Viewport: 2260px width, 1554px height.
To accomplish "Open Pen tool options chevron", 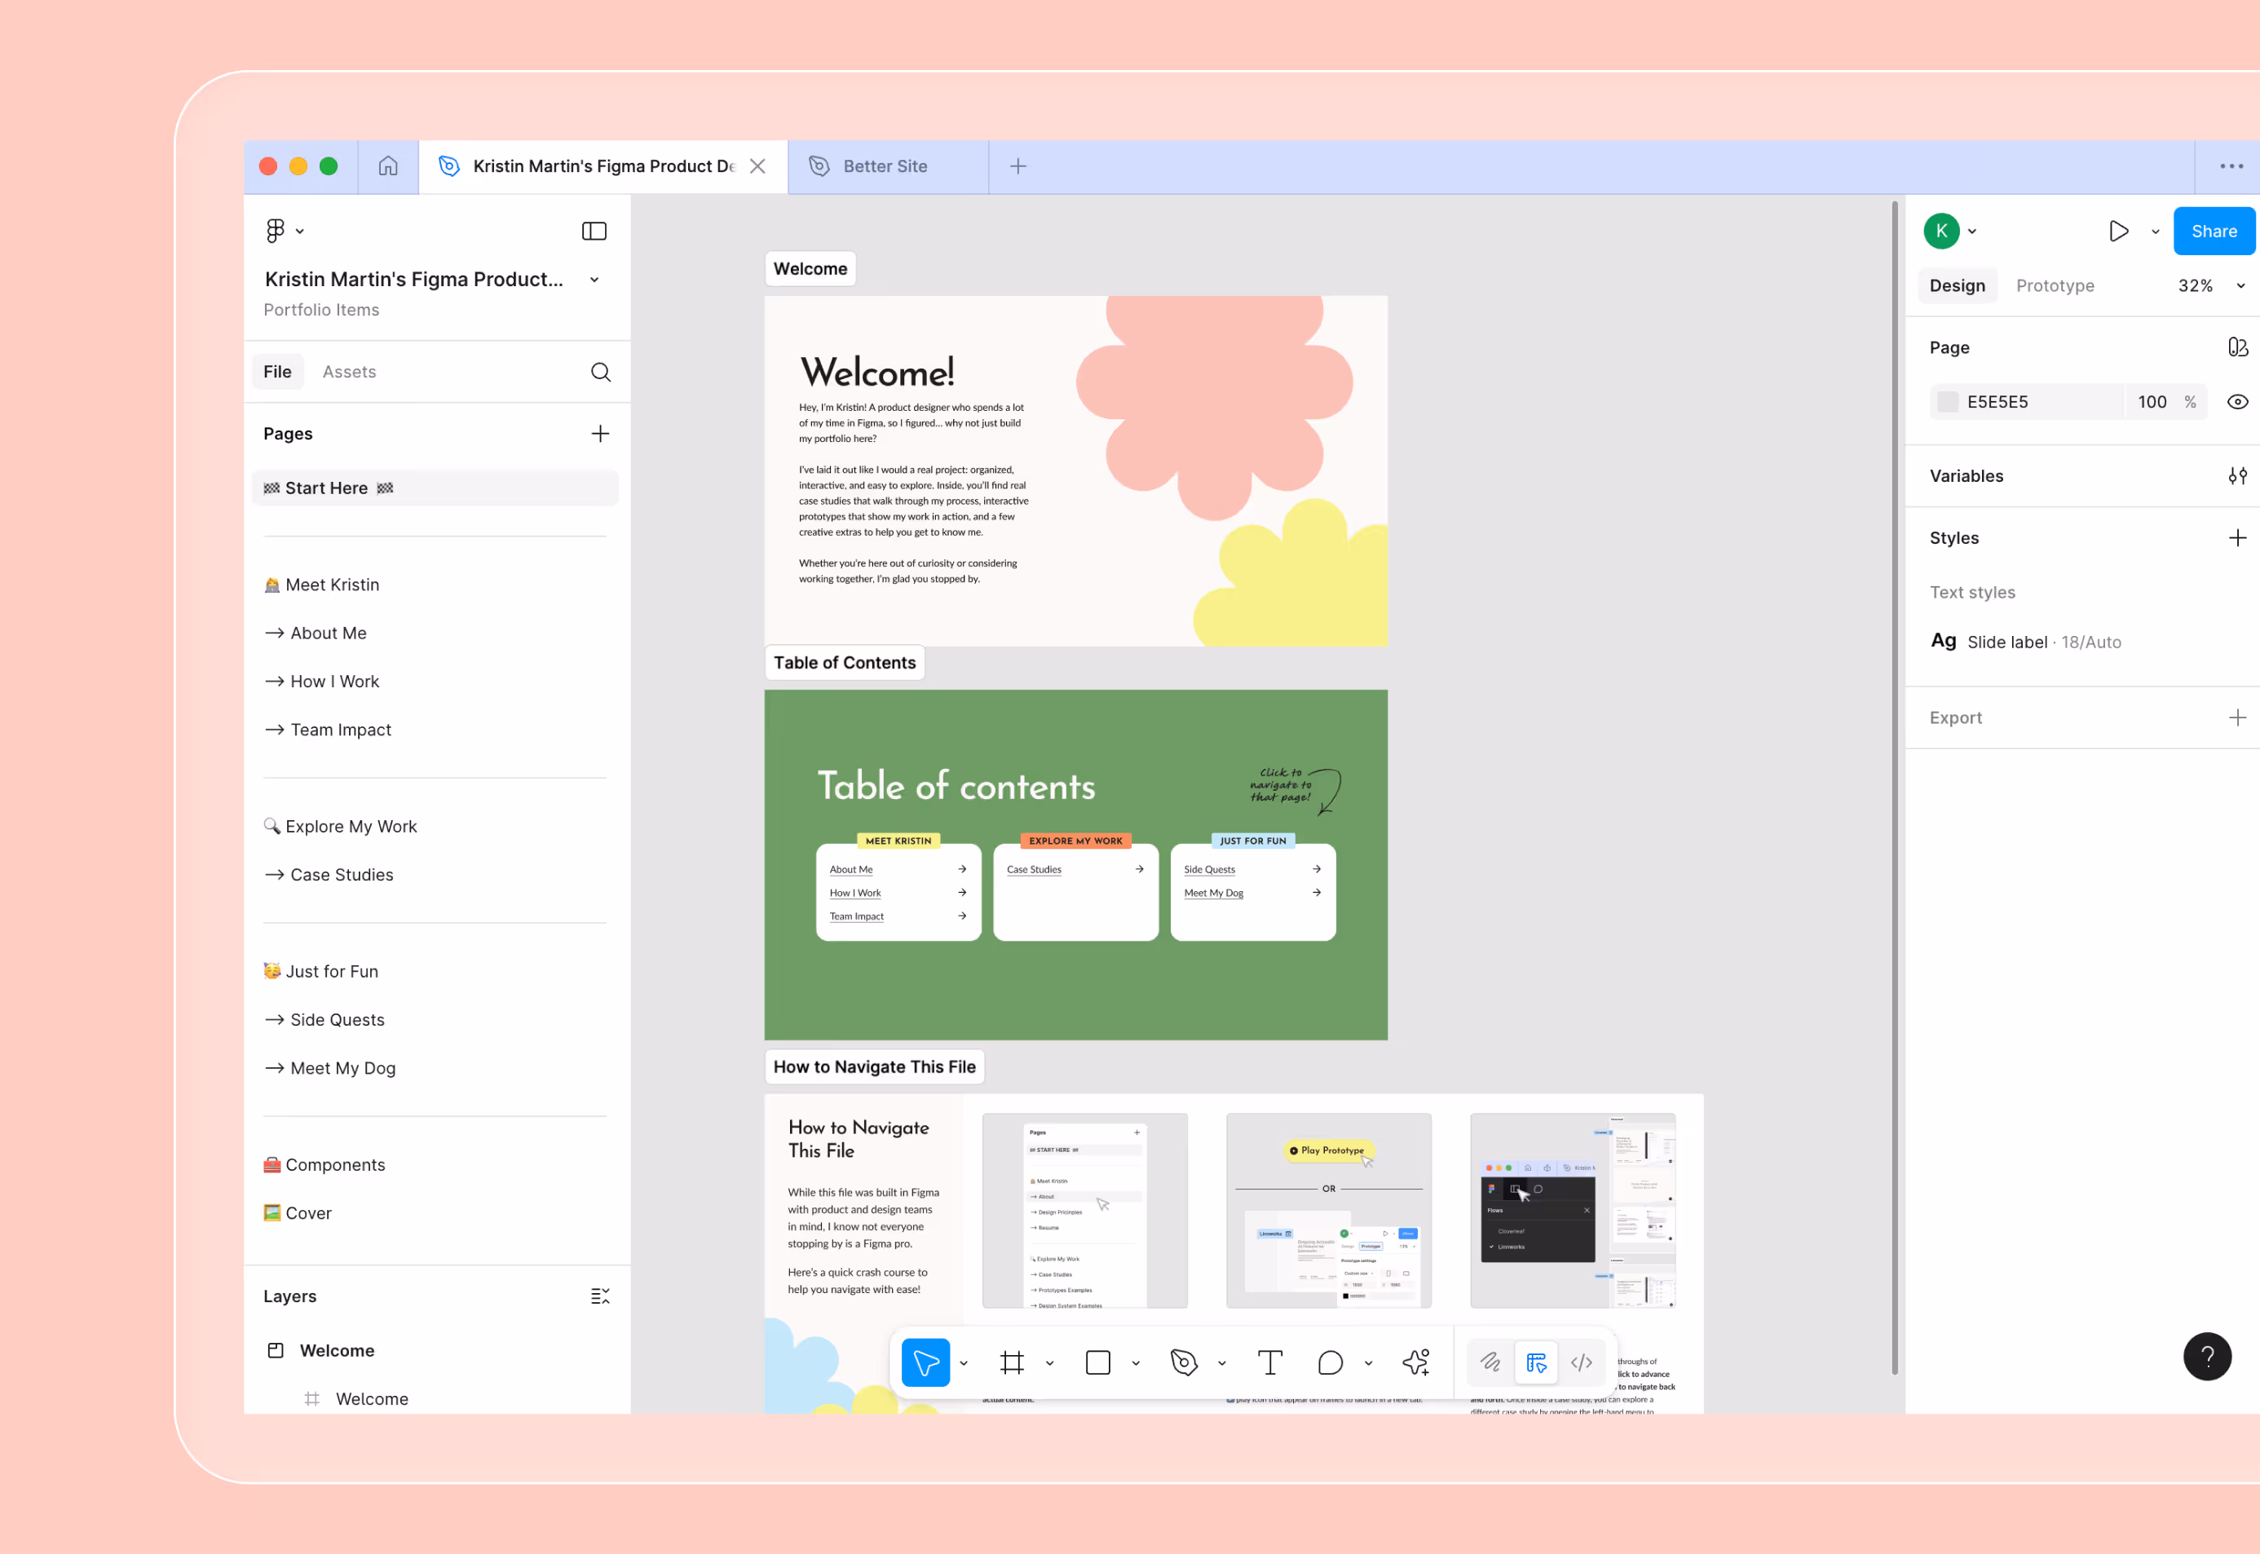I will pyautogui.click(x=1221, y=1363).
